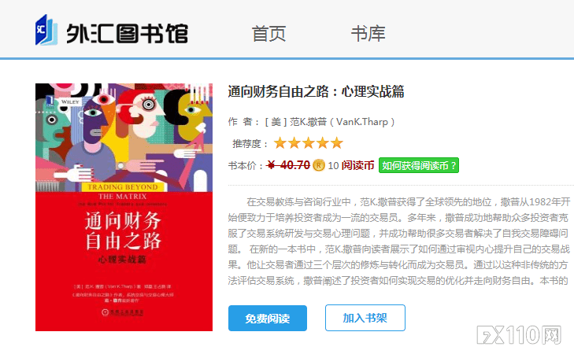Click the red 阅读币 label
The width and height of the screenshot is (574, 354).
tap(357, 165)
